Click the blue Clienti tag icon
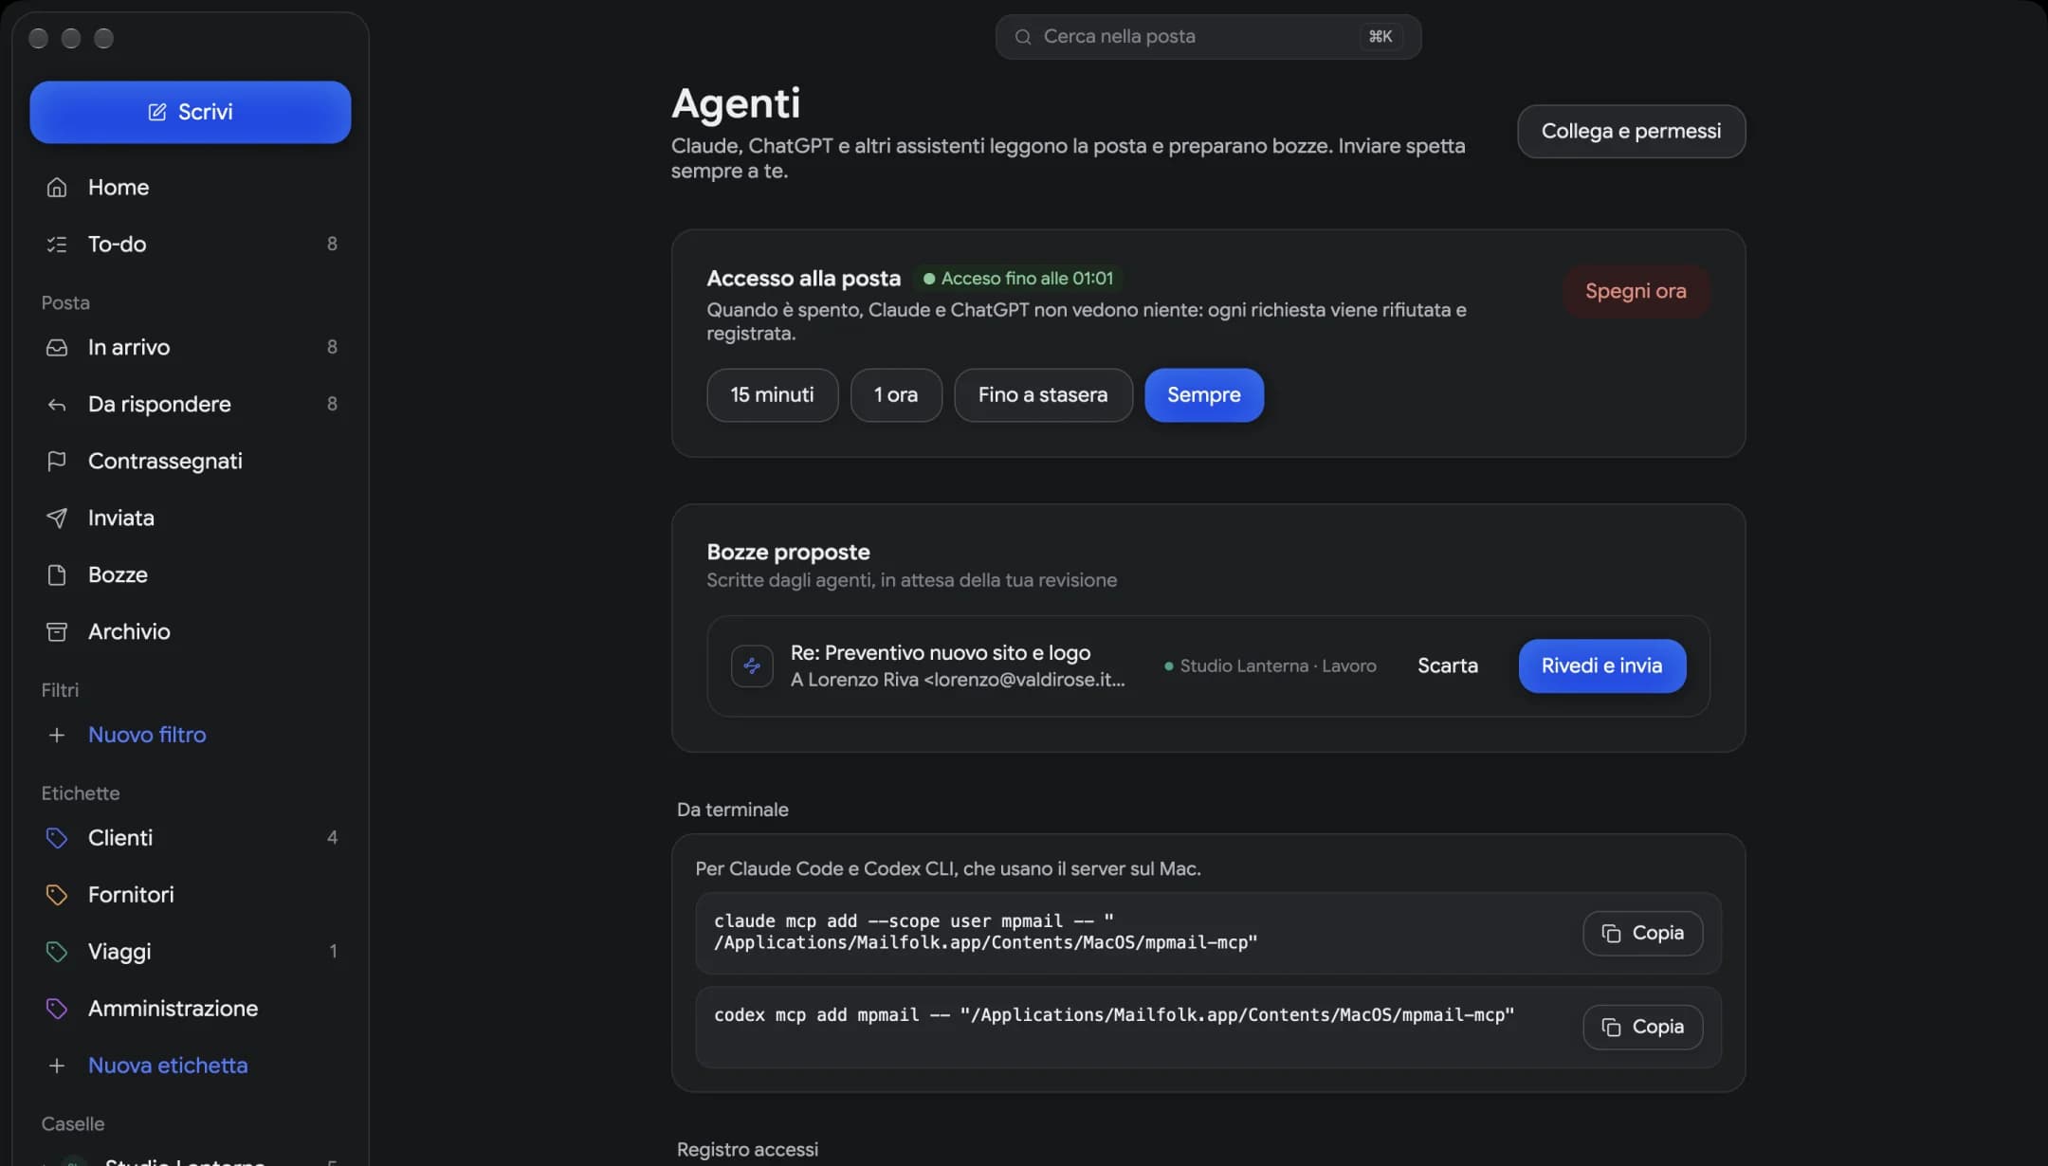 57,838
